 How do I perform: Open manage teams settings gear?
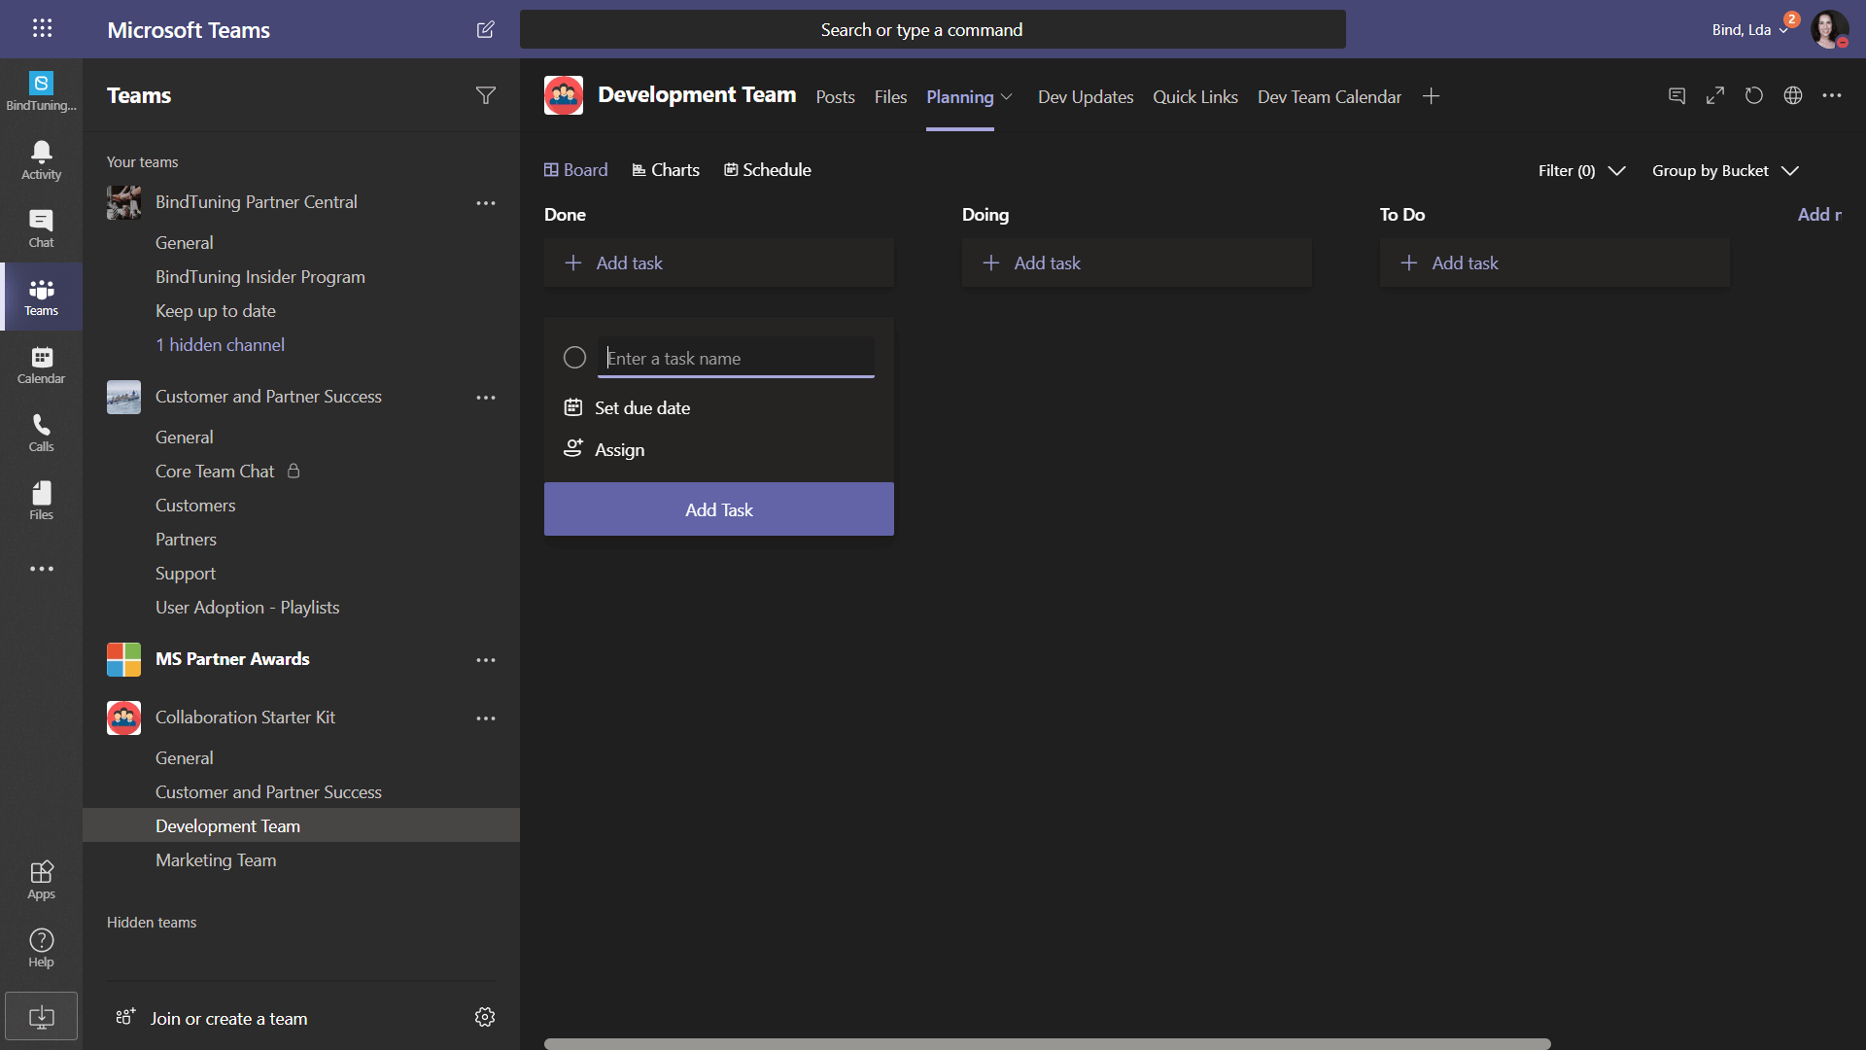[x=485, y=1017]
